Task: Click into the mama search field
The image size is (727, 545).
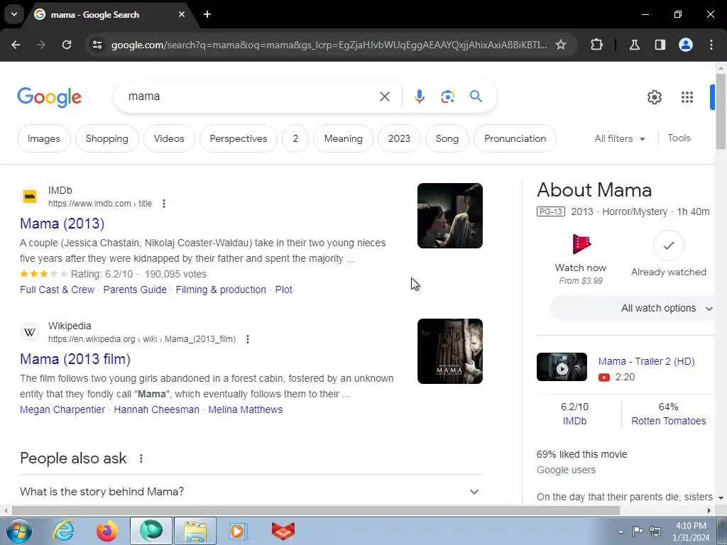Action: pos(251,97)
